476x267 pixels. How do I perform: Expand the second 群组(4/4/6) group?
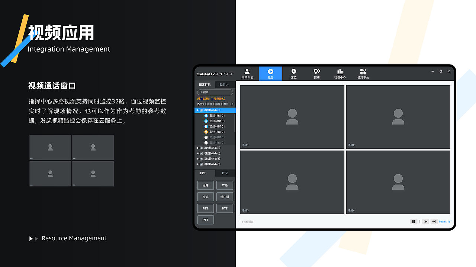[x=198, y=148]
